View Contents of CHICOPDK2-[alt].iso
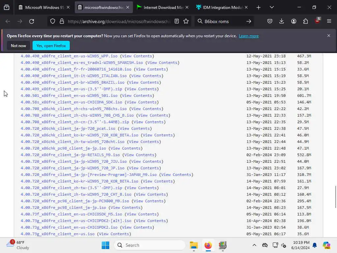337x253 pixels. 151,221
